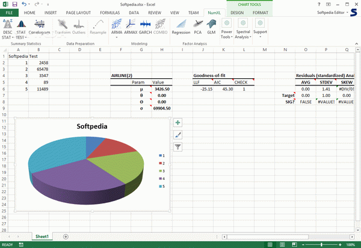Open the Chart Tools FORMAT tab

coord(261,13)
